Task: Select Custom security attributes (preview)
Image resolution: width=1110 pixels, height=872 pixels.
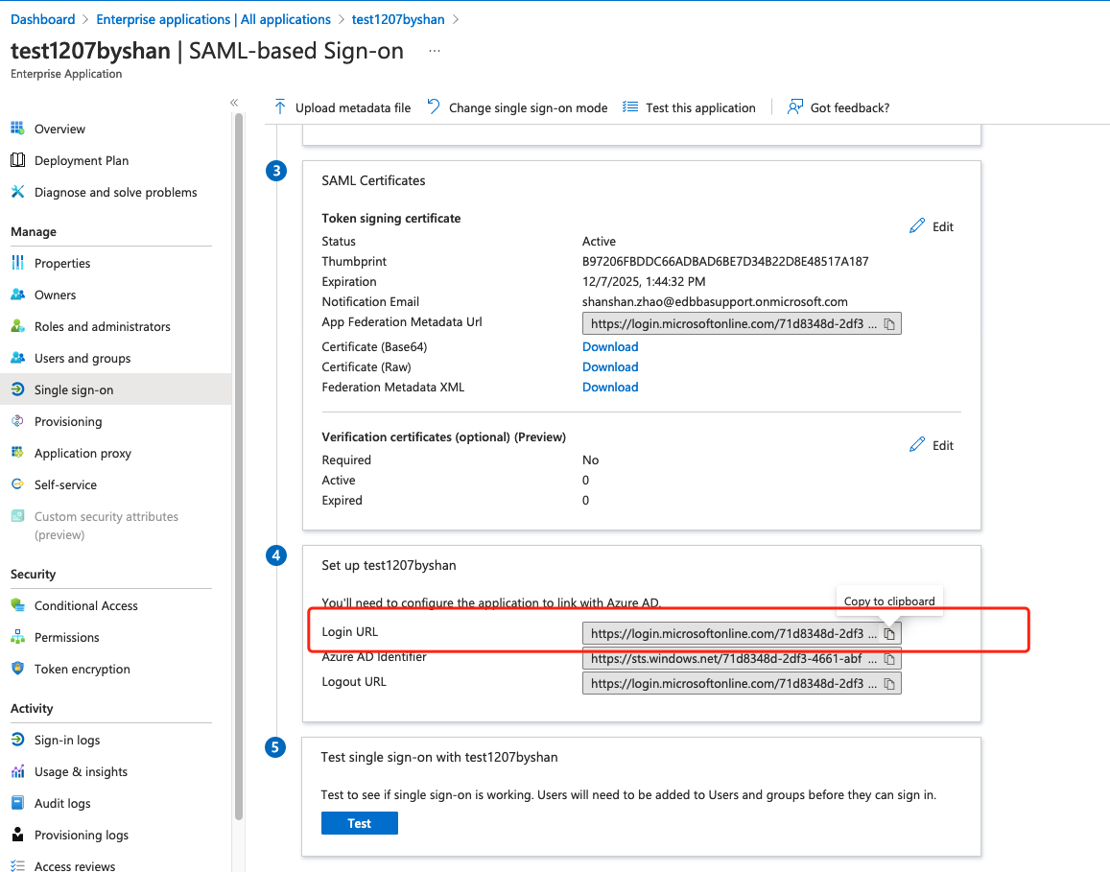Action: pyautogui.click(x=106, y=525)
